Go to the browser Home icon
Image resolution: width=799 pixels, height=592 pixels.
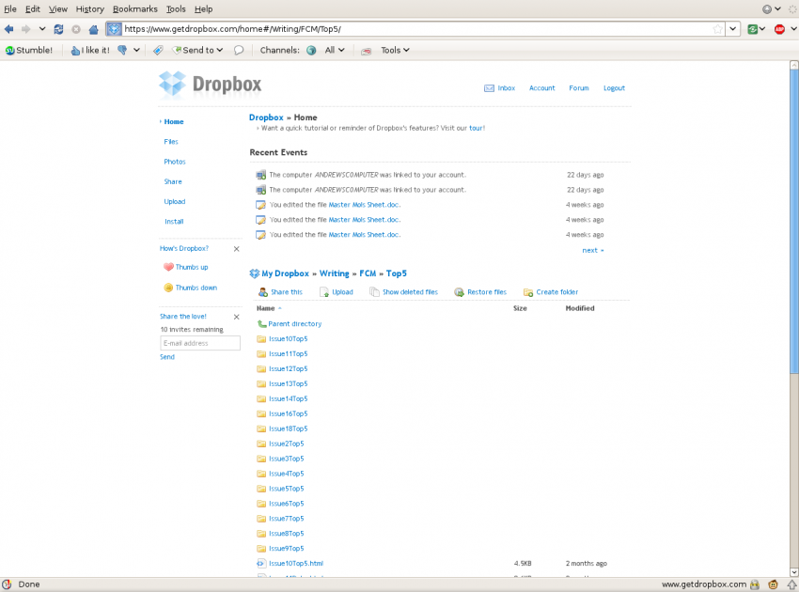pos(93,29)
